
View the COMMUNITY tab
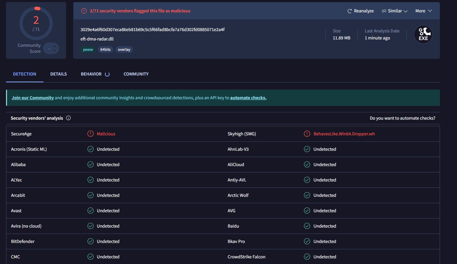136,74
